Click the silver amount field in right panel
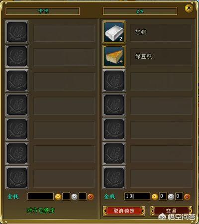 (163, 197)
